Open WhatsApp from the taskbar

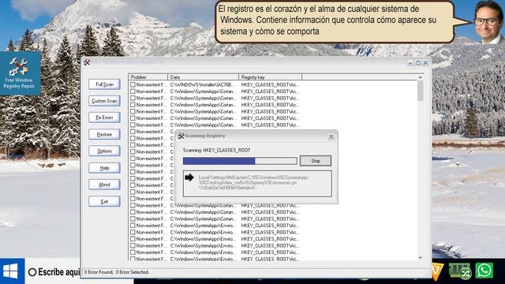[484, 270]
